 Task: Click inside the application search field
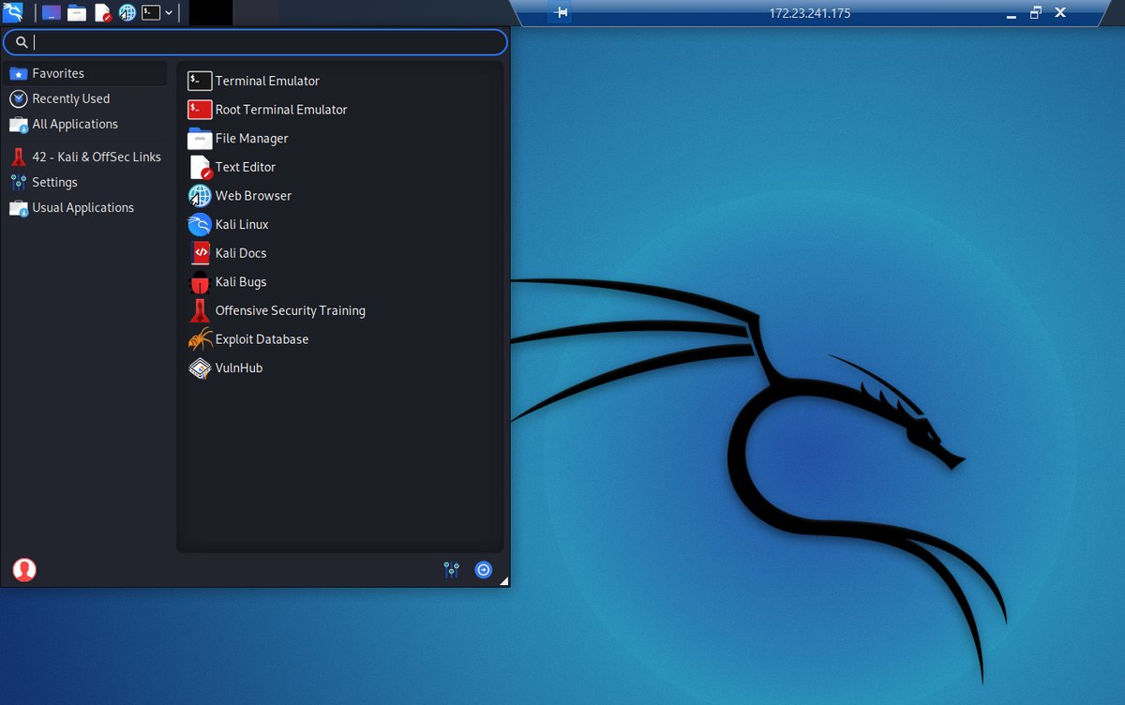click(x=262, y=42)
